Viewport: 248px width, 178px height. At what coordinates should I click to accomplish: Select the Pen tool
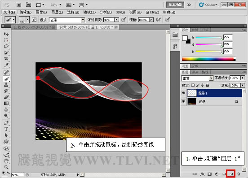pyautogui.click(x=6, y=123)
